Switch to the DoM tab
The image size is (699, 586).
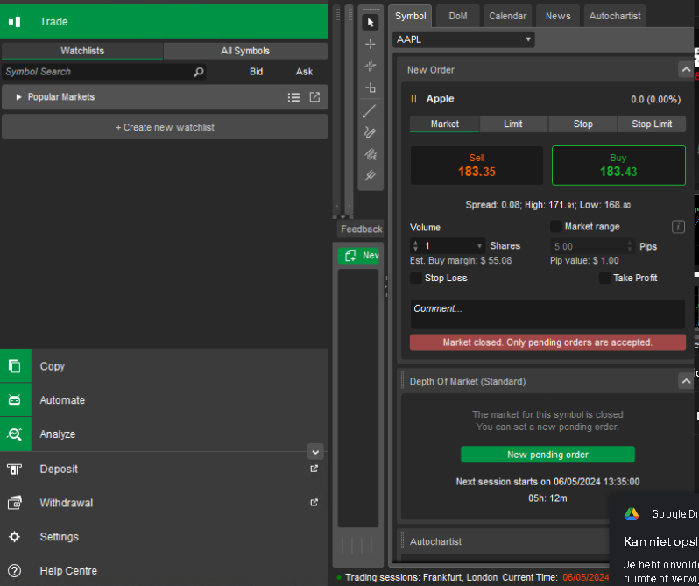tap(458, 16)
